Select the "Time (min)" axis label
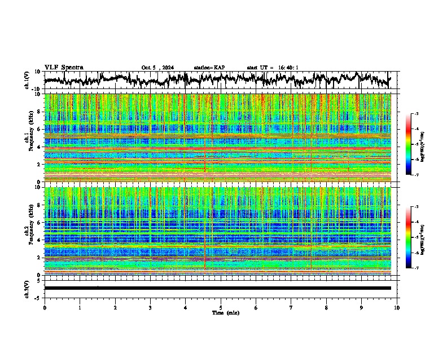The image size is (447, 345). click(x=226, y=313)
